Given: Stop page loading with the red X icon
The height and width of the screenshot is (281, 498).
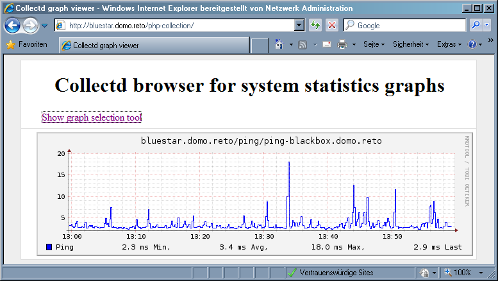Looking at the screenshot, I should tap(332, 26).
